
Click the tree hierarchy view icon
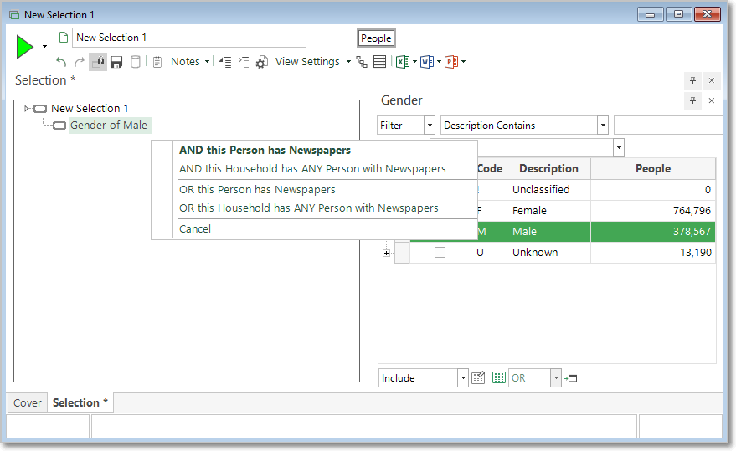pos(362,62)
